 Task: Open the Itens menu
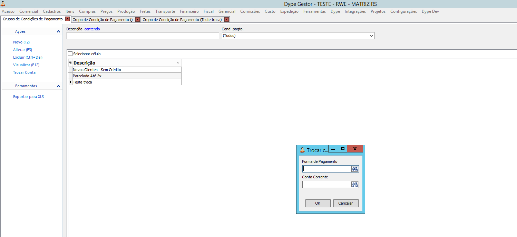(x=70, y=11)
